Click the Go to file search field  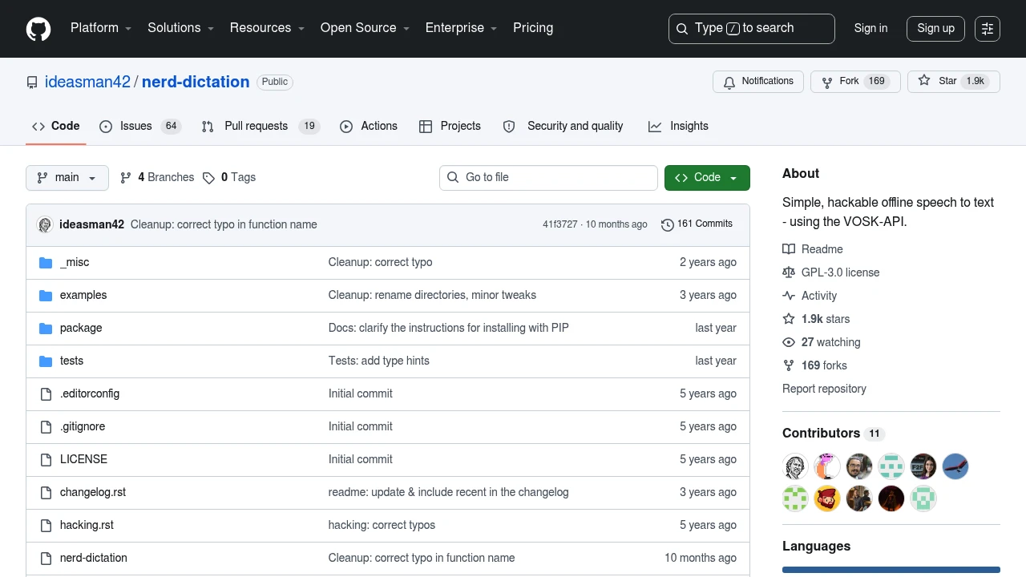(548, 178)
